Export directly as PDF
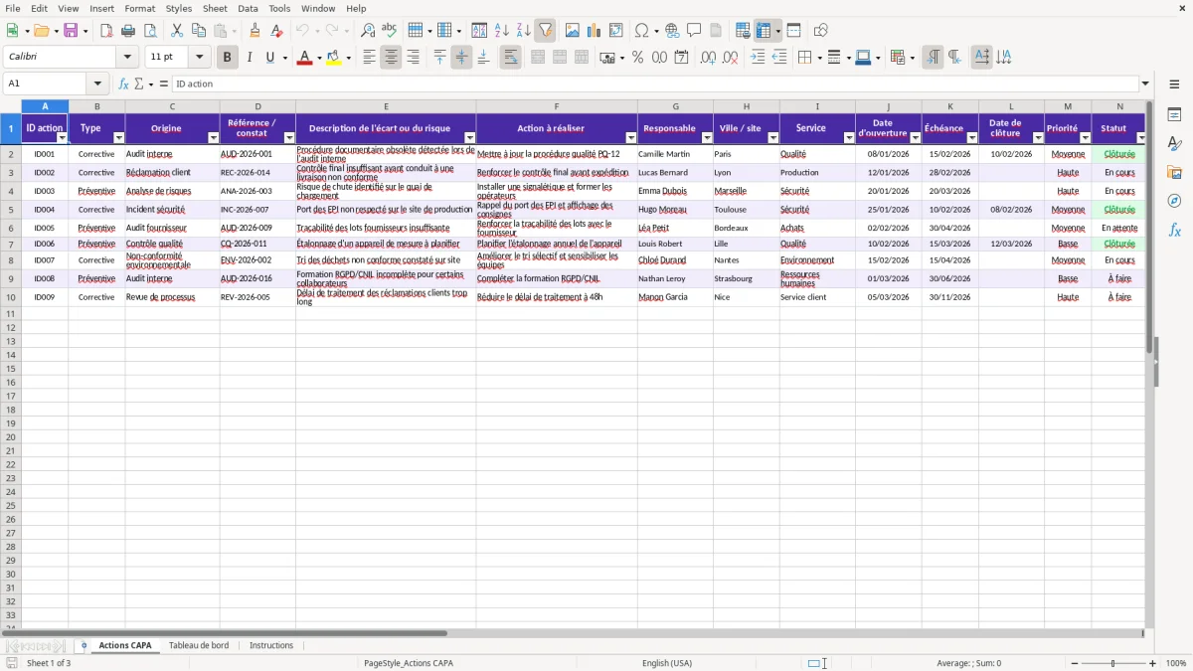The width and height of the screenshot is (1193, 671). click(x=106, y=31)
